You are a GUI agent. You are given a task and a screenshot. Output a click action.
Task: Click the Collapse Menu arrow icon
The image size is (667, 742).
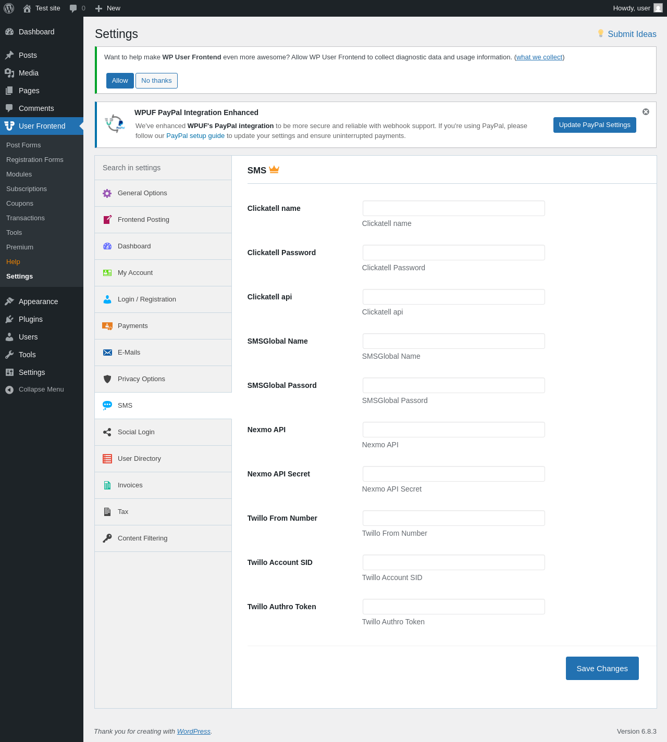click(x=9, y=389)
